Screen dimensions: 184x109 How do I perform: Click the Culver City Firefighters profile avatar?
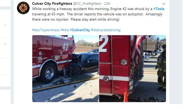(x=23, y=8)
